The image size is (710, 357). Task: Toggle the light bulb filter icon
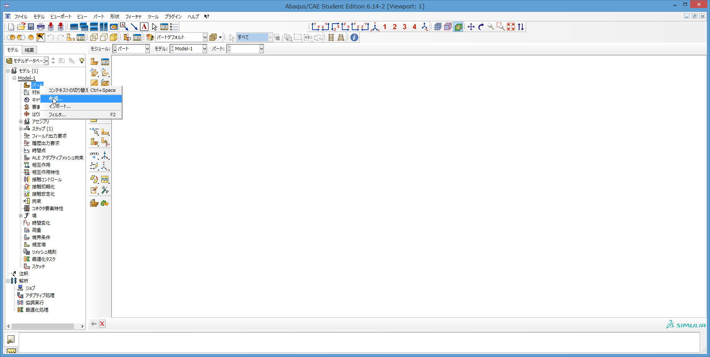82,61
